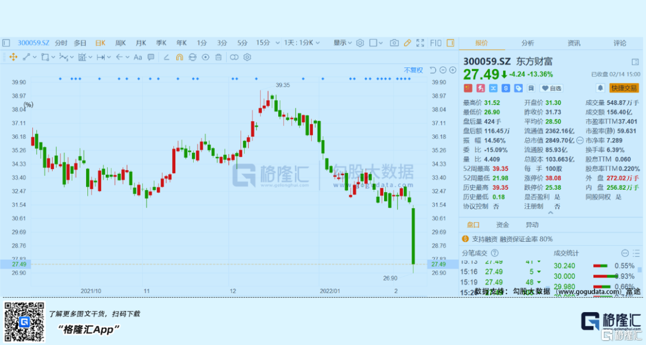Click the overlapping circles link icon
The width and height of the screenshot is (646, 345).
pyautogui.click(x=234, y=57)
